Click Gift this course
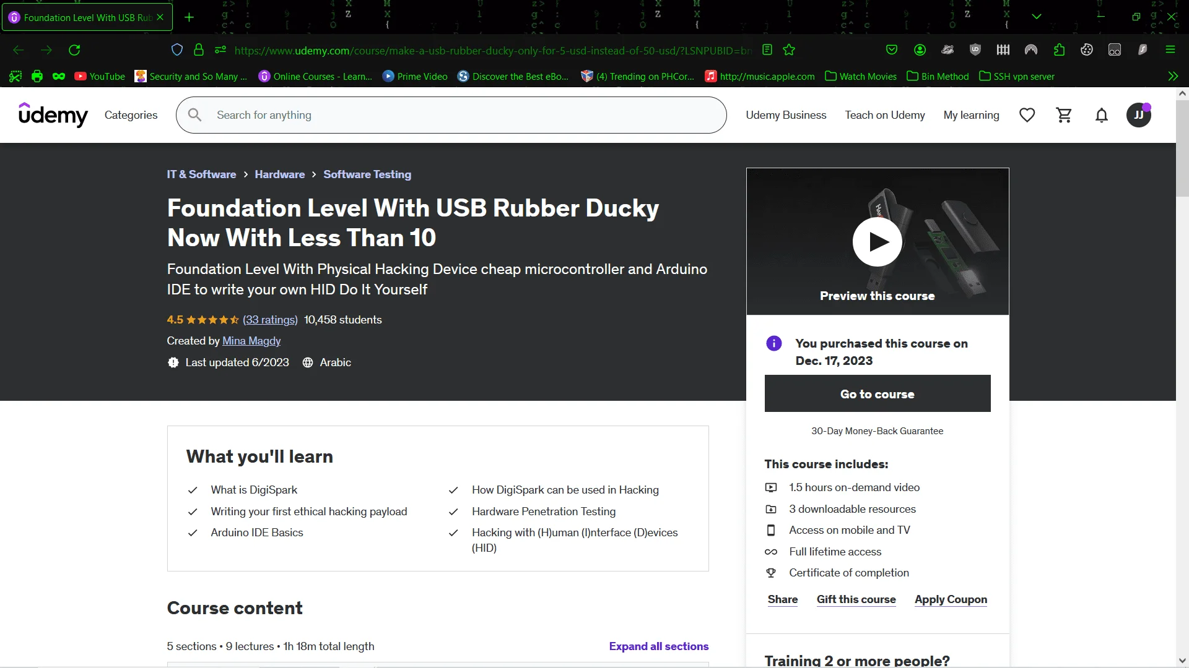The width and height of the screenshot is (1189, 668). coord(856,599)
